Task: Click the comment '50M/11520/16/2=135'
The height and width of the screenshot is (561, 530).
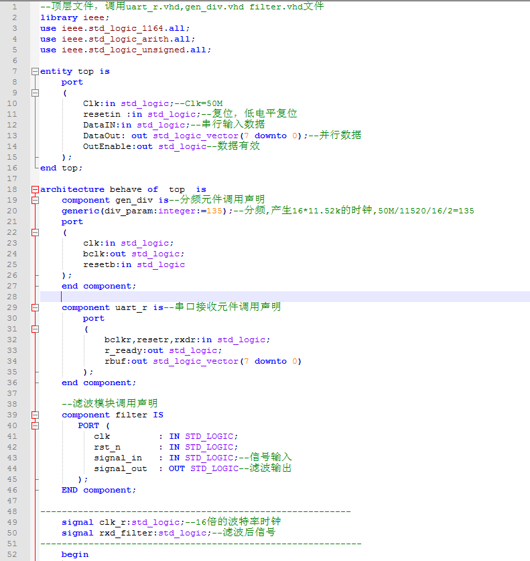Action: (x=426, y=211)
